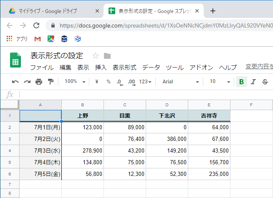The width and height of the screenshot is (273, 198).
Task: Select row 7 header
Action: coord(10,184)
